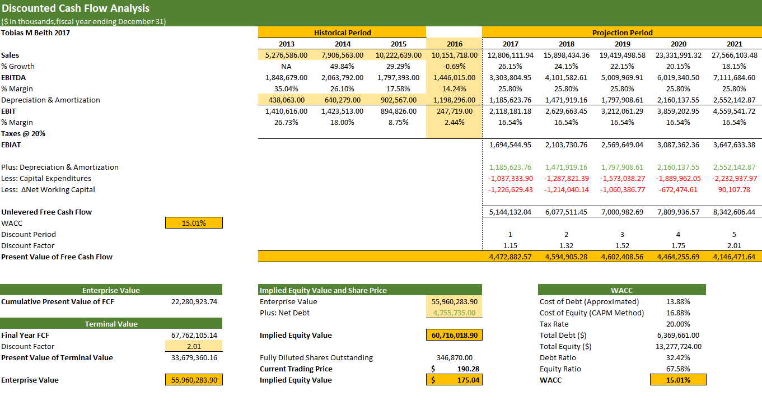This screenshot has height=405, width=762.
Task: Click red 2017 CapEx value -1,037,333.90
Action: (x=511, y=178)
